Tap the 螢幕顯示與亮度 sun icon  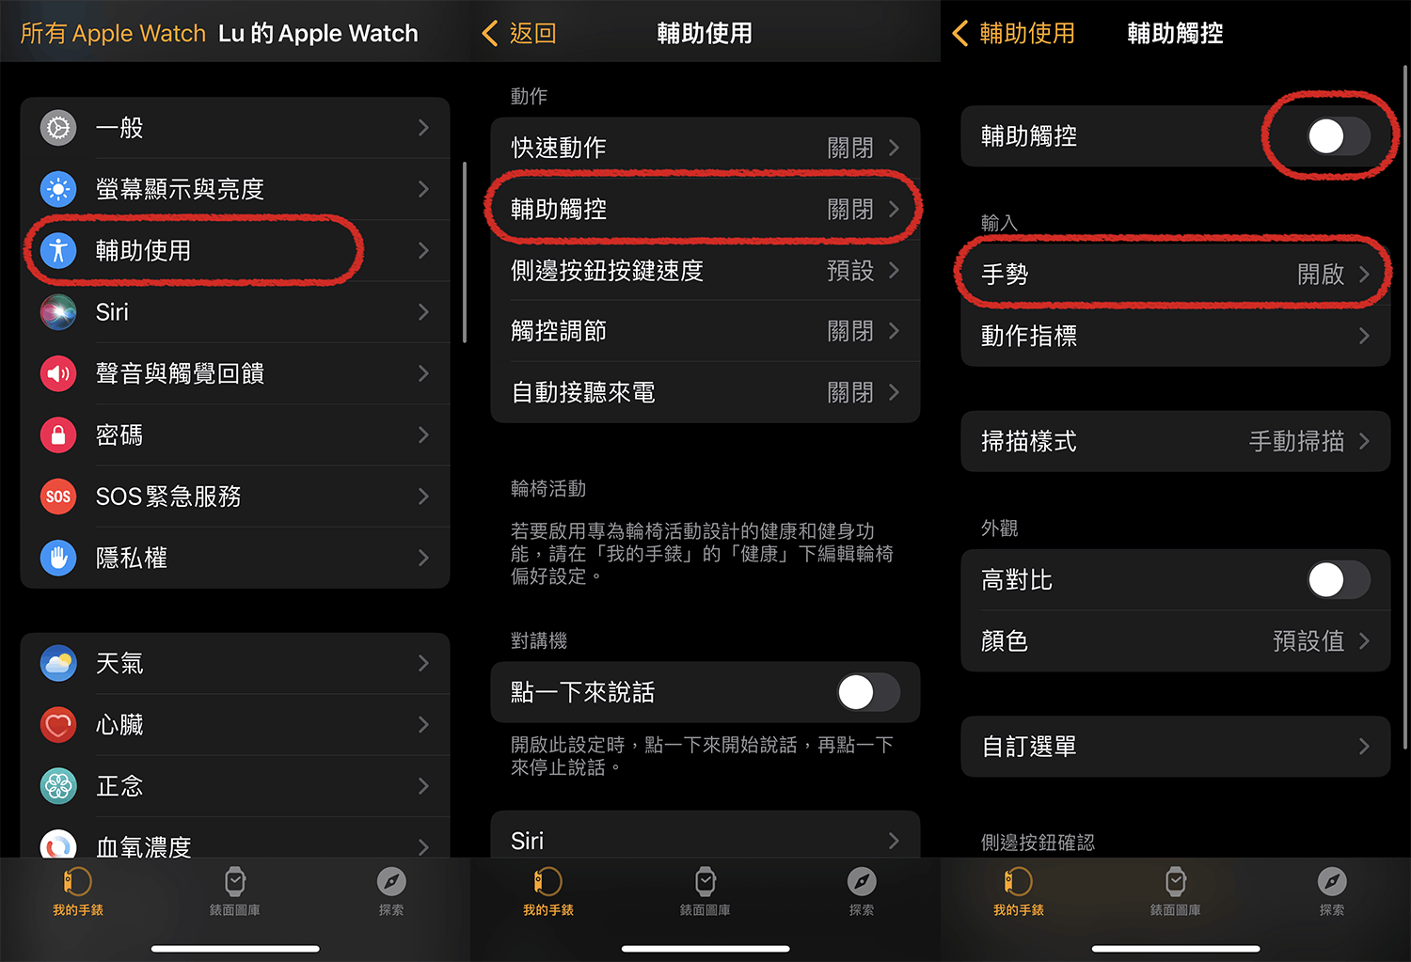[x=58, y=189]
